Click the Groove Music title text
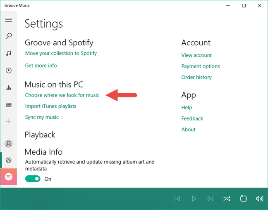This screenshot has width=268, height=210. (x=17, y=5)
